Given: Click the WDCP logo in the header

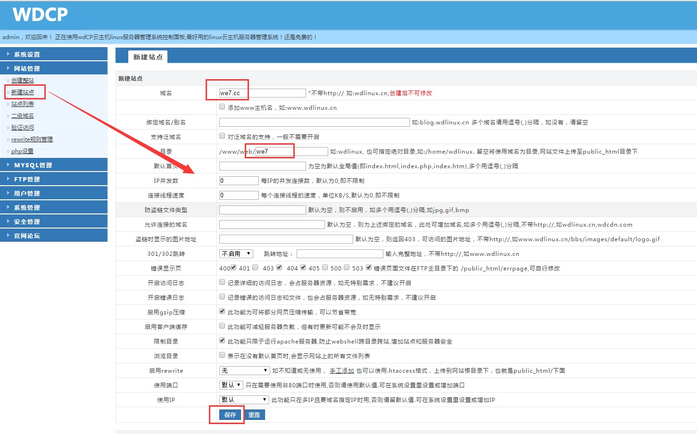Looking at the screenshot, I should (x=40, y=15).
